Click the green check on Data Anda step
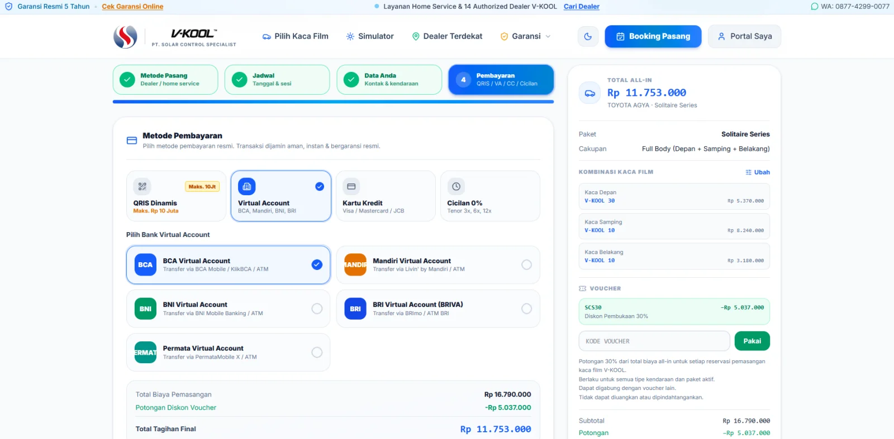Viewport: 894px width, 439px height. click(351, 80)
